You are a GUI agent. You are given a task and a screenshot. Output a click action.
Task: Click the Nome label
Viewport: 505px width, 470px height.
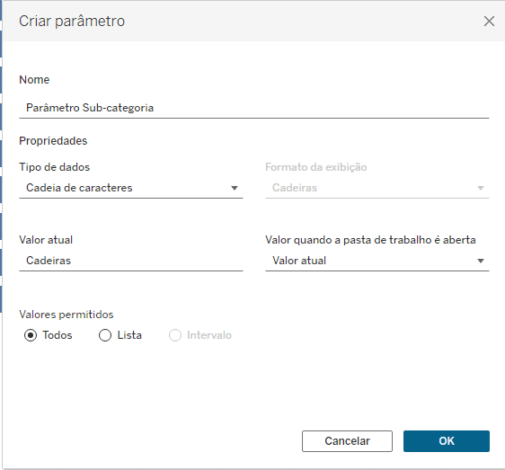point(34,80)
